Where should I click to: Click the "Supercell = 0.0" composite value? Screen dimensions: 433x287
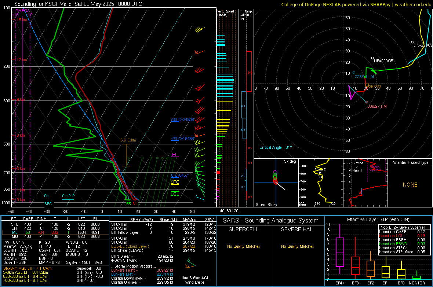(89, 268)
